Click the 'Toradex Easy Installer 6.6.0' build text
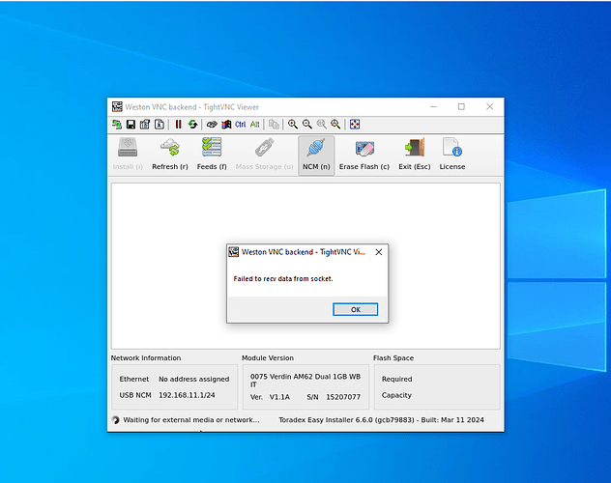 pyautogui.click(x=381, y=420)
